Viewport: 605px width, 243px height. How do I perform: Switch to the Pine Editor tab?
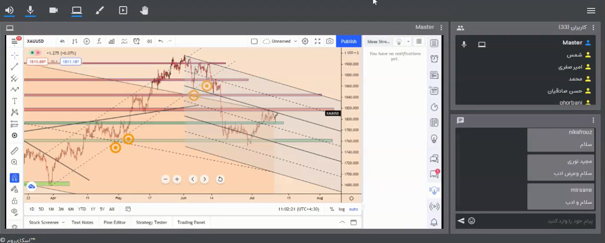click(x=114, y=222)
